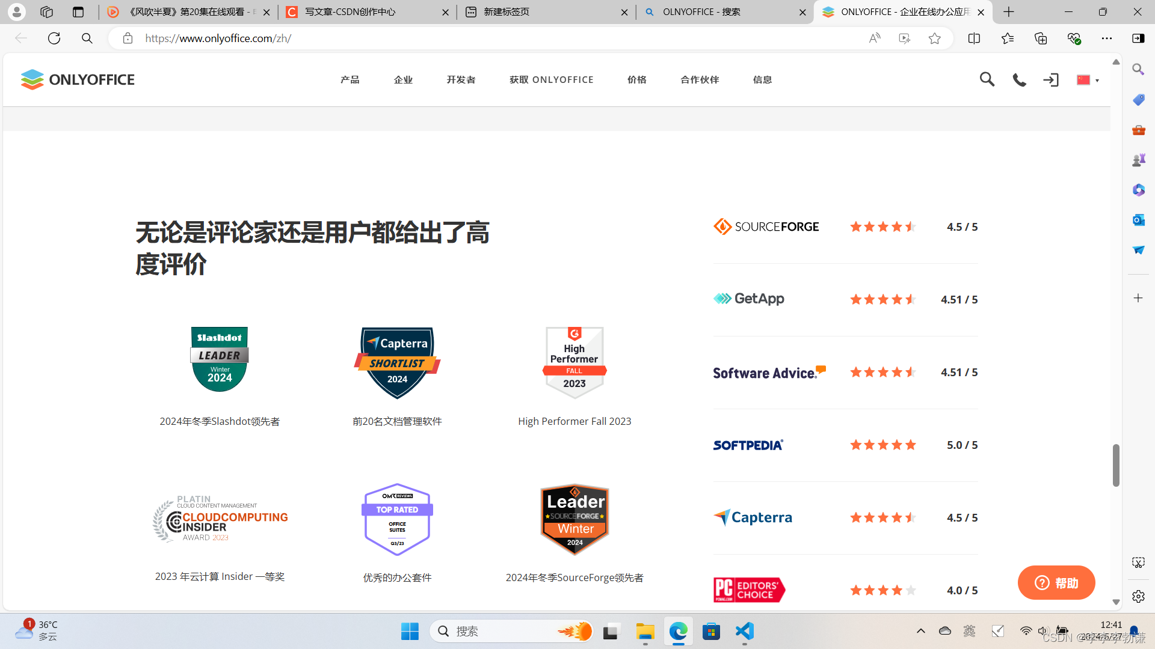Click the browser refresh icon

pyautogui.click(x=54, y=38)
